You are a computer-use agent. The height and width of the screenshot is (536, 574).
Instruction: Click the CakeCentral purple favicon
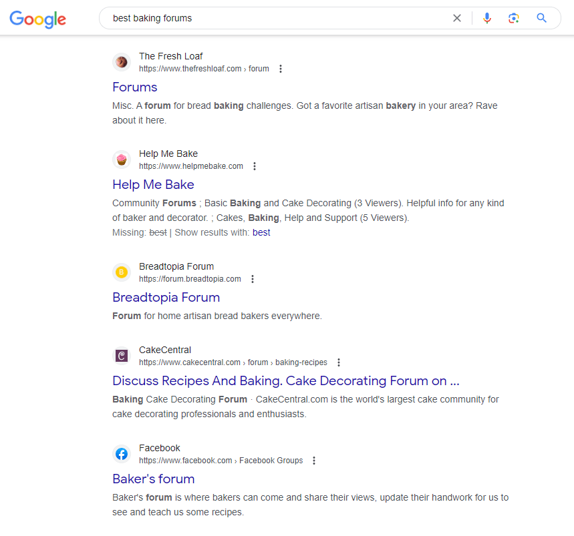(122, 356)
